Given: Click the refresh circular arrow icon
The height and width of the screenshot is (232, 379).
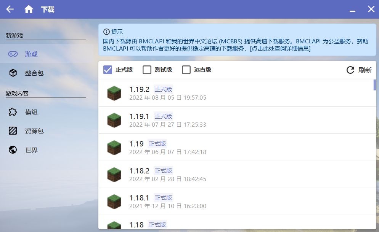Looking at the screenshot, I should (x=350, y=70).
